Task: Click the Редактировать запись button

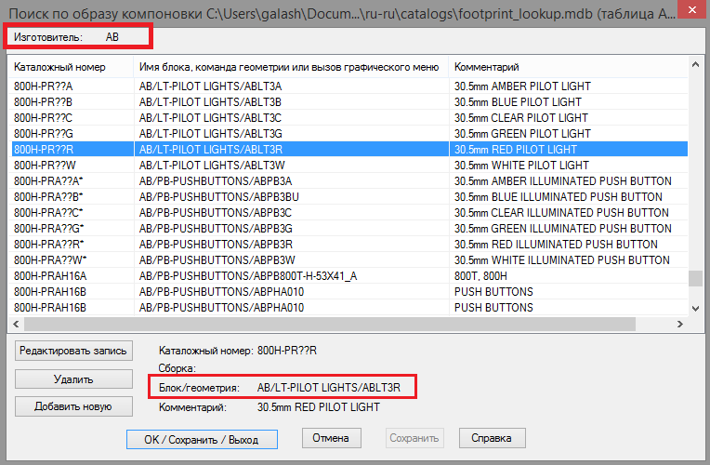Action: [x=73, y=351]
